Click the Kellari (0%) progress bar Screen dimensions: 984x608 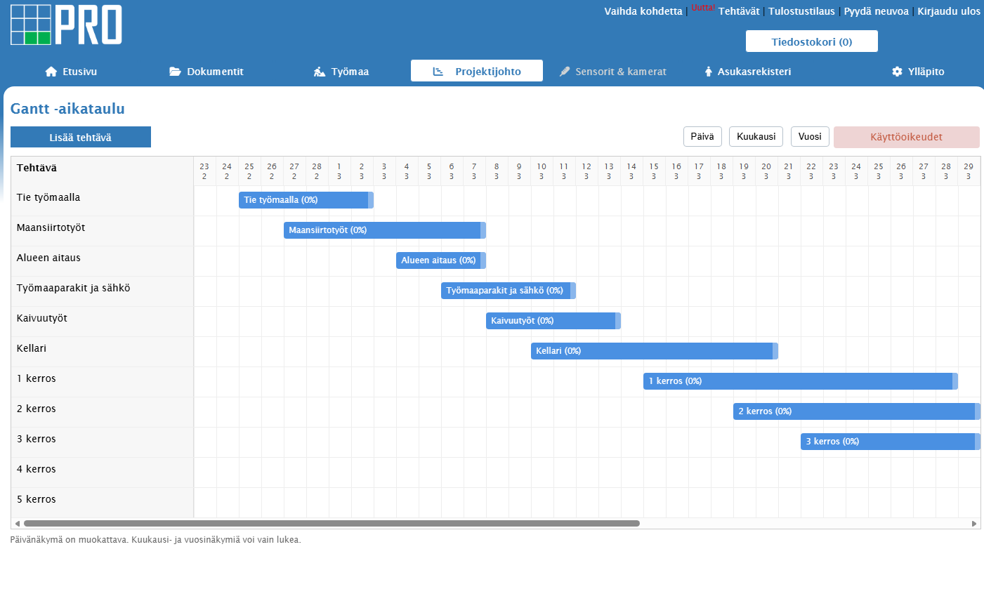(653, 350)
